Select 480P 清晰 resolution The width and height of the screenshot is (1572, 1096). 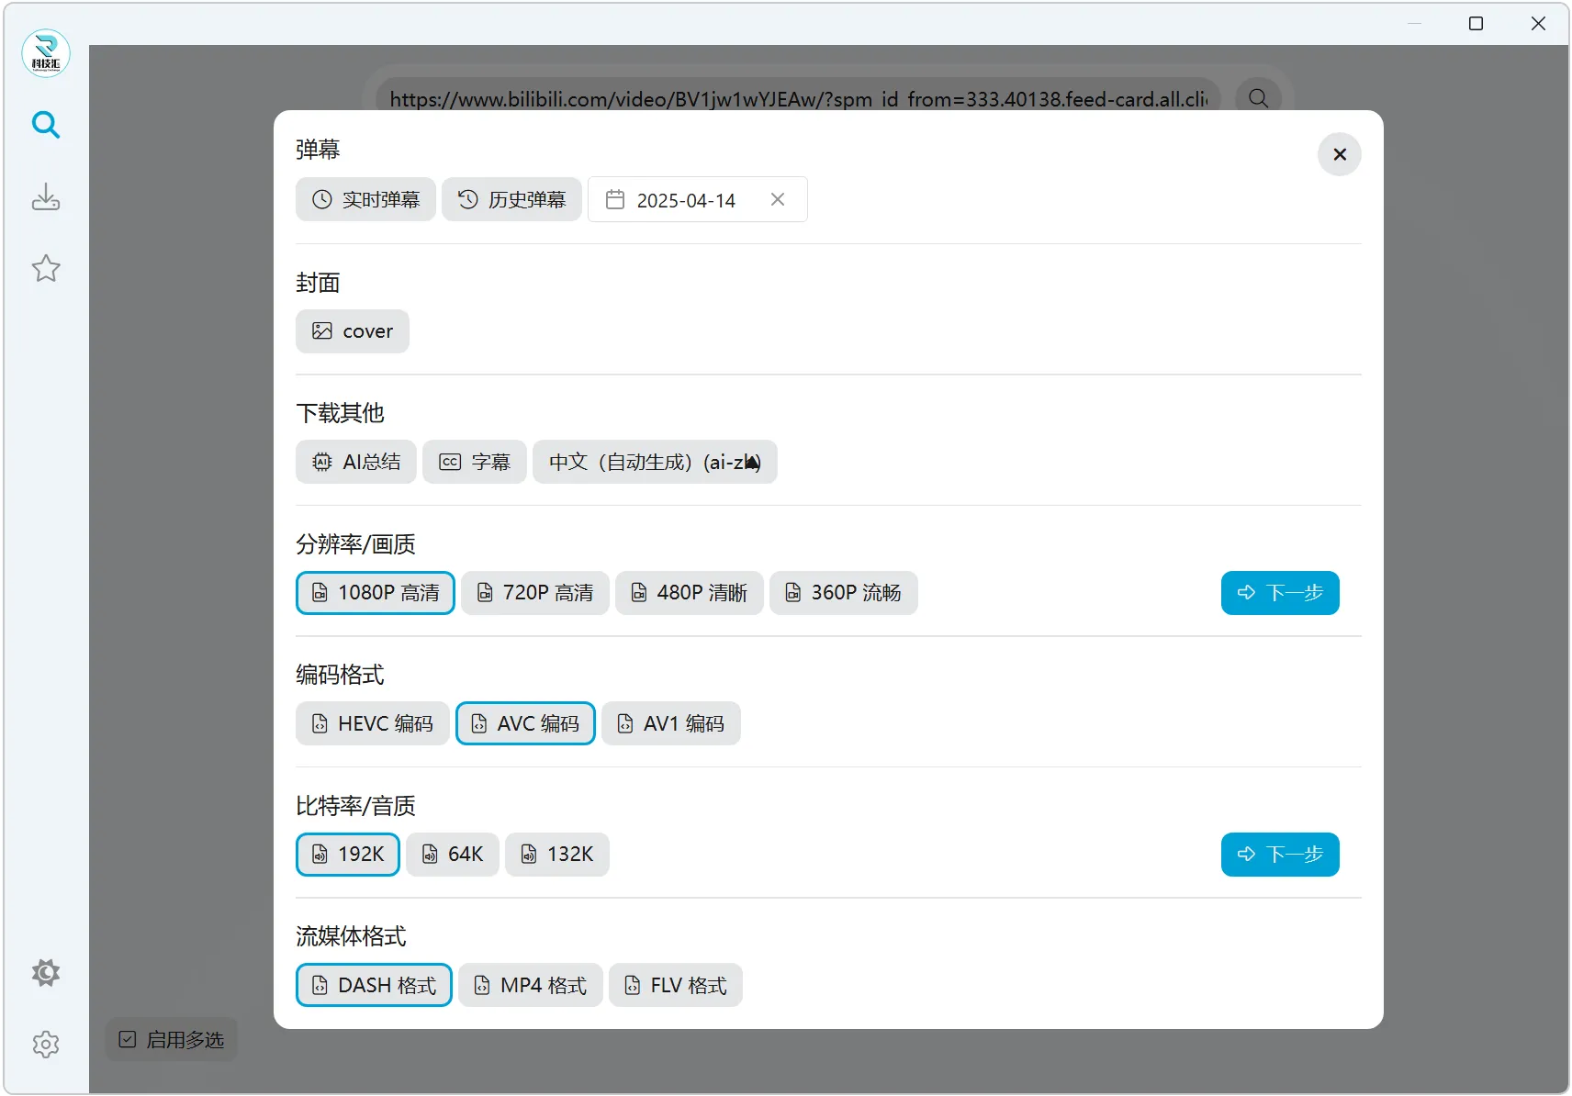coord(690,593)
